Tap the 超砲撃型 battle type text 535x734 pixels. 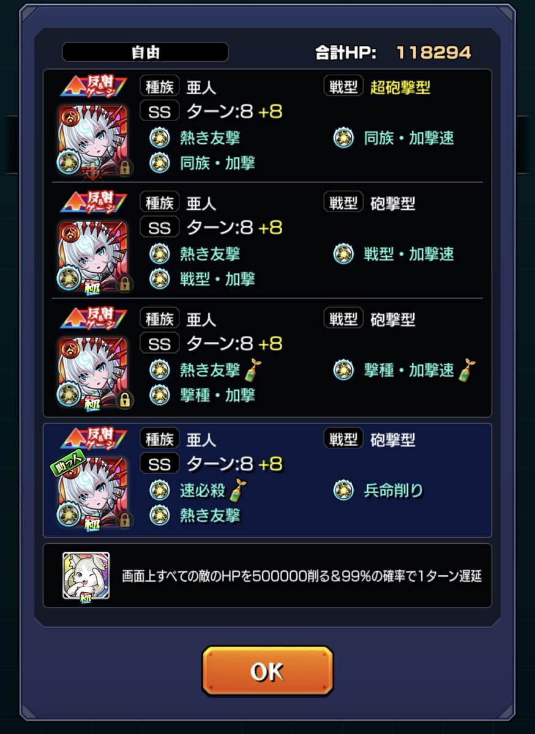click(400, 87)
